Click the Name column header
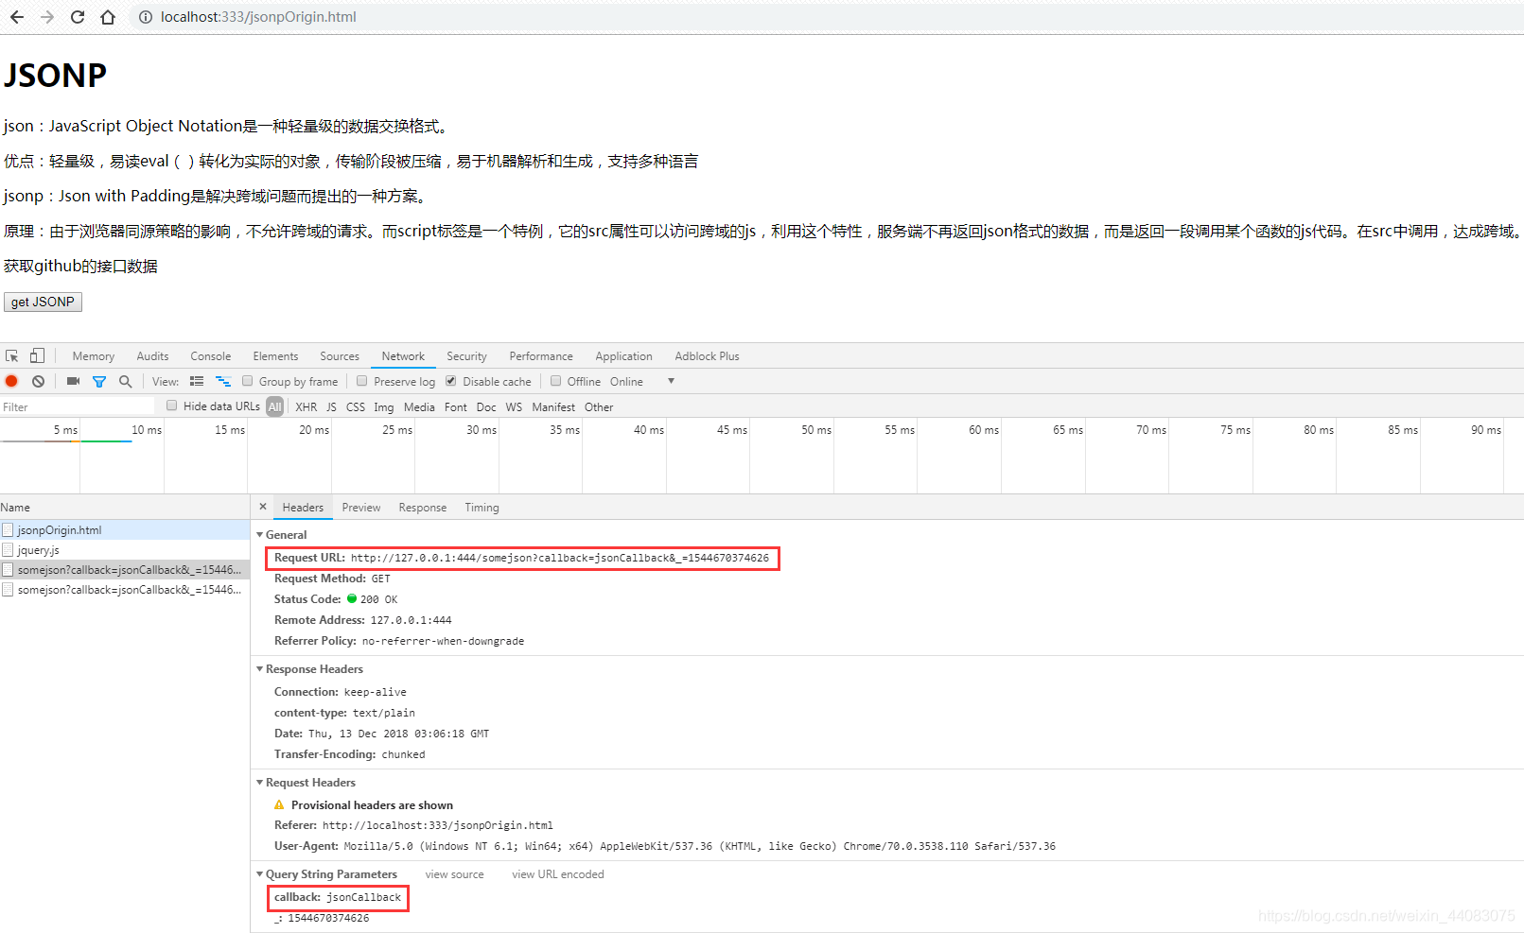Screen dimensions: 1524x933 coord(125,508)
